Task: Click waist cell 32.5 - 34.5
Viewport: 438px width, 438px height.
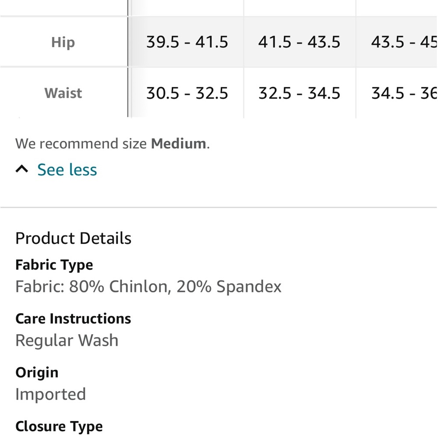Action: [x=299, y=93]
